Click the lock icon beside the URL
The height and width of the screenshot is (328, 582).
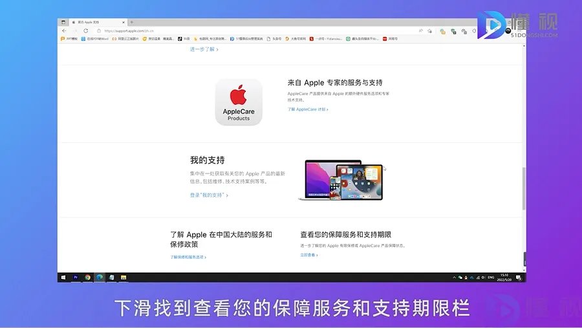[x=99, y=31]
